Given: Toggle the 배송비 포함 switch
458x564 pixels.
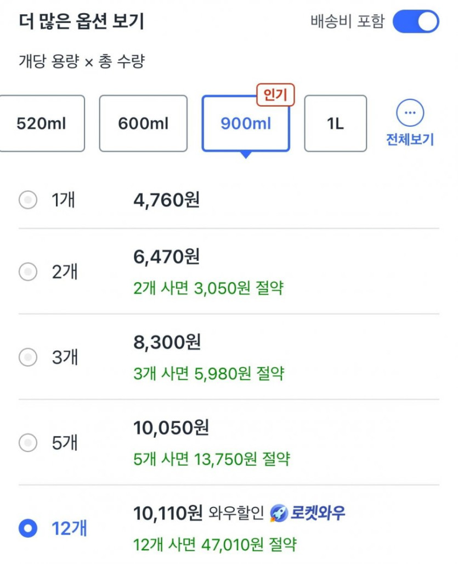Looking at the screenshot, I should (x=416, y=22).
